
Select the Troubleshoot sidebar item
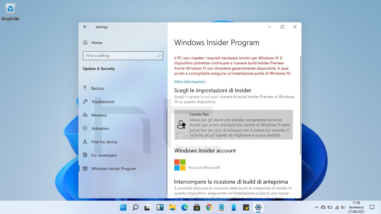(103, 102)
